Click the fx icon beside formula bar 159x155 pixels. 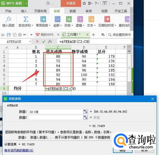[50, 41]
